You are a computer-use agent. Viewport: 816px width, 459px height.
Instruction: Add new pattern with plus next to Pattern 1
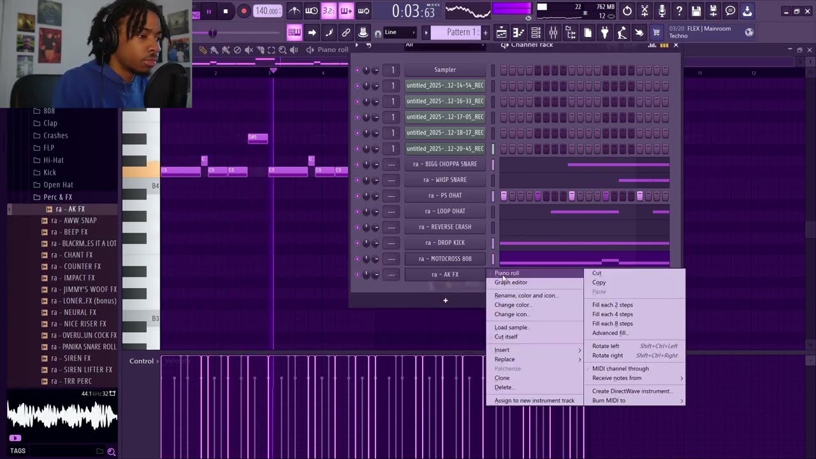pos(485,33)
